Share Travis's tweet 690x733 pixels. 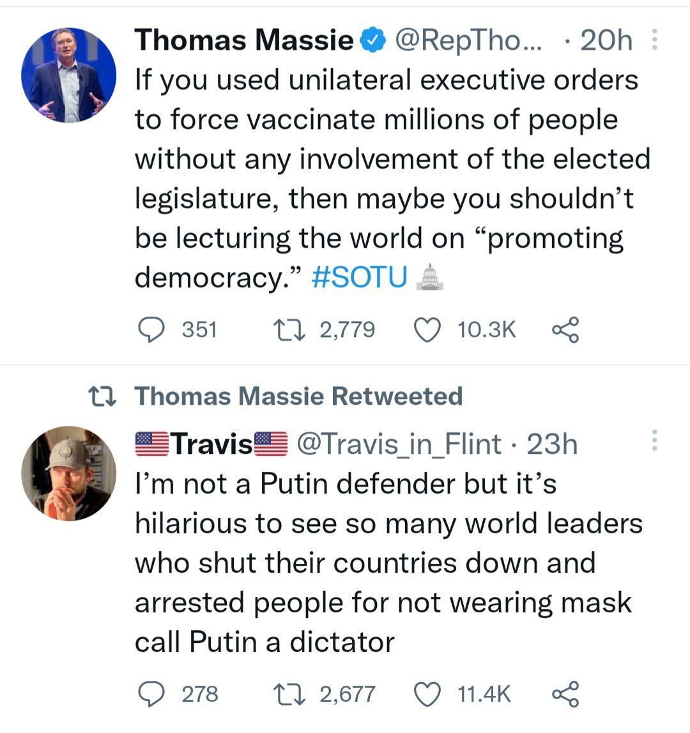tap(565, 693)
